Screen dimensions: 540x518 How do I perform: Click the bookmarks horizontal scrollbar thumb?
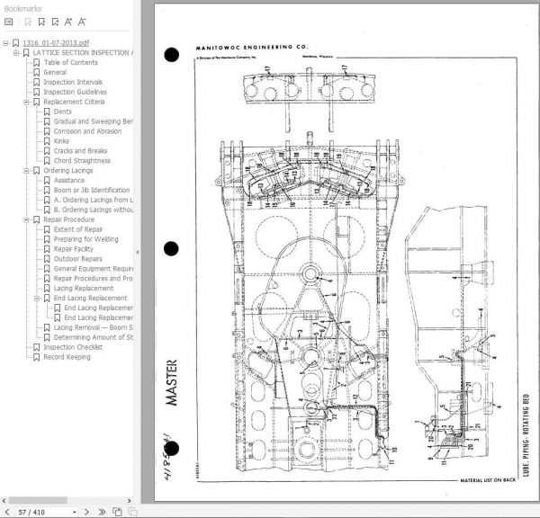pos(38,500)
